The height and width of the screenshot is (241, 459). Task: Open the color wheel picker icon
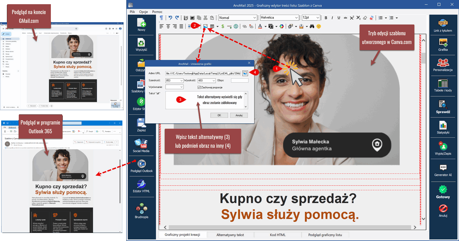(x=281, y=26)
